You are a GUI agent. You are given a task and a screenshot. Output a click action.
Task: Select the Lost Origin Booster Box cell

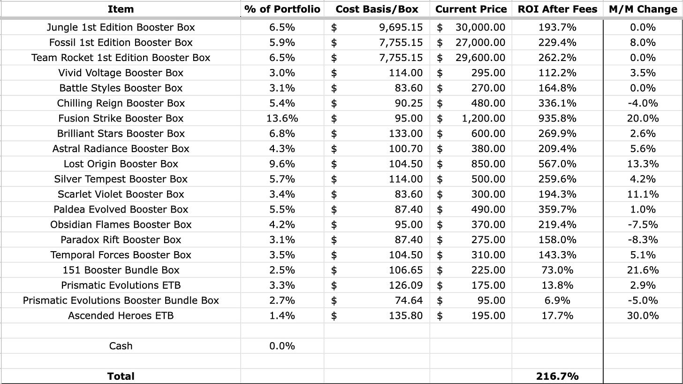(121, 164)
